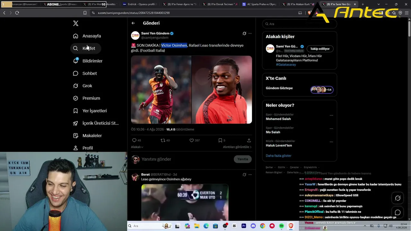Click the Yanıtla button

point(243,159)
